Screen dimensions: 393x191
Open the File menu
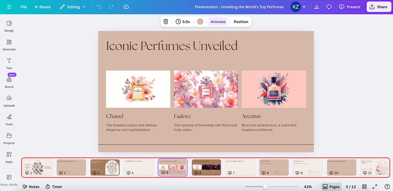(x=24, y=7)
